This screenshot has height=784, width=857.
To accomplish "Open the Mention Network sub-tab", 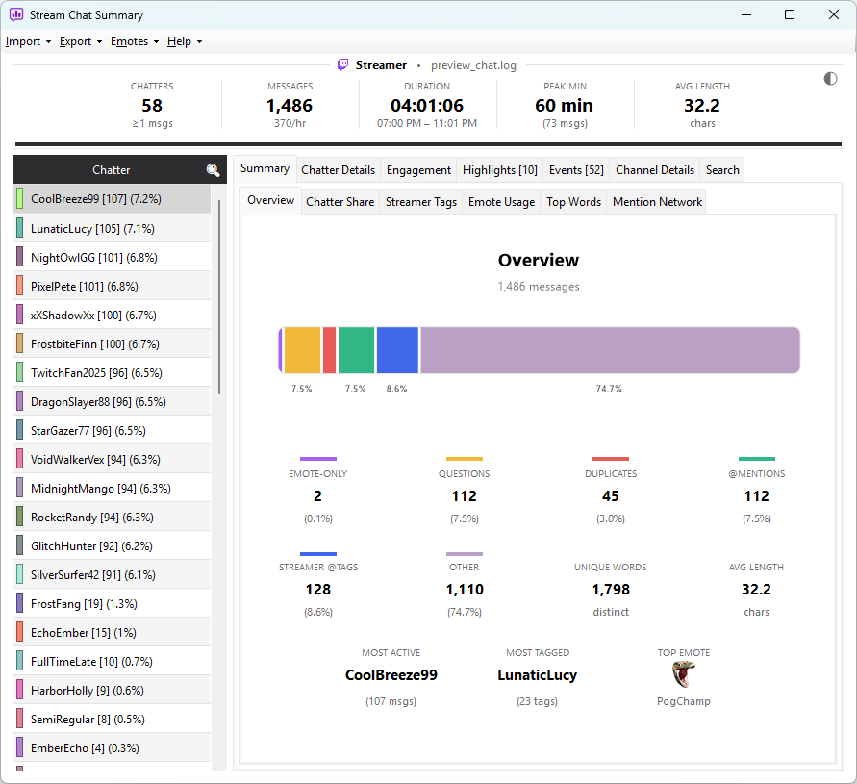I will 657,202.
